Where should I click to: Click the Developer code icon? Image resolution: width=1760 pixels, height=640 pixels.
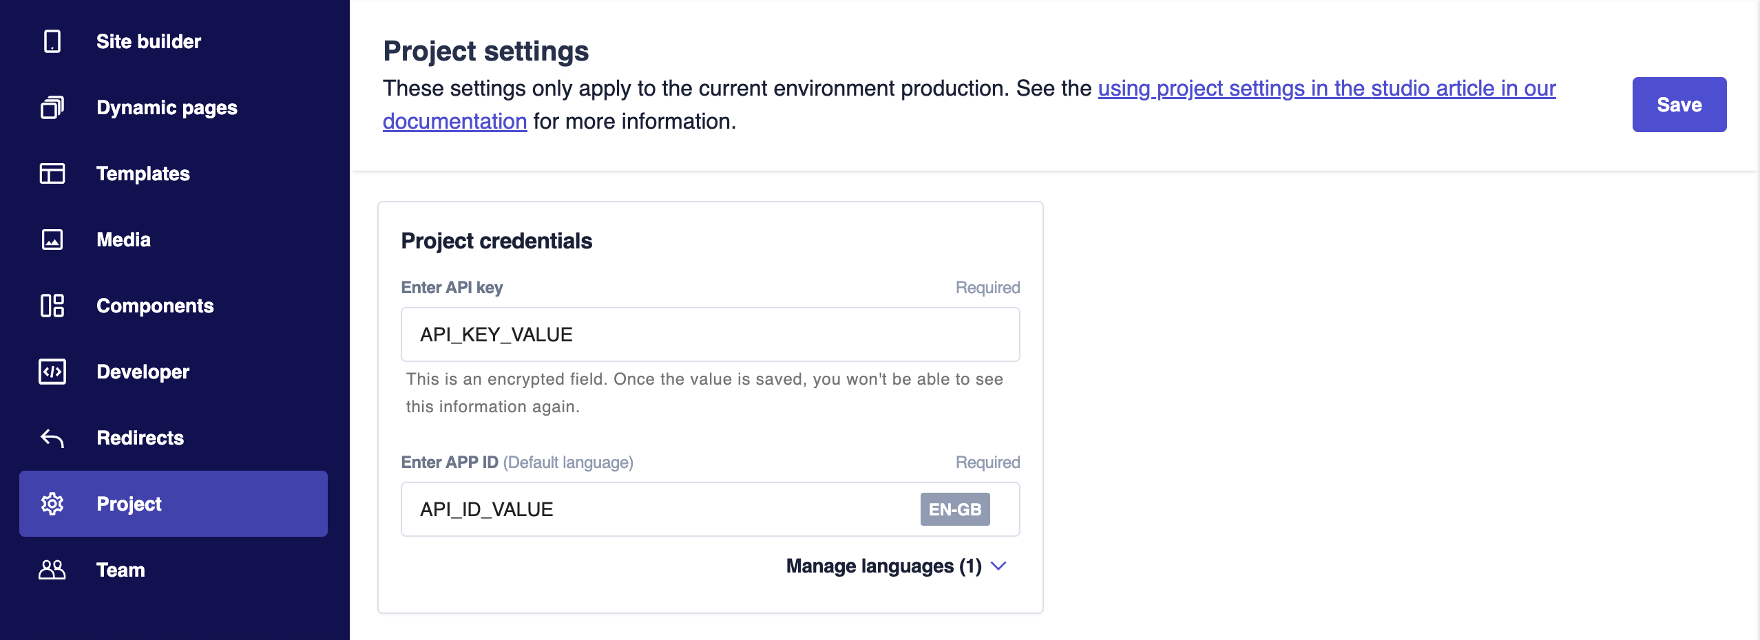(52, 372)
